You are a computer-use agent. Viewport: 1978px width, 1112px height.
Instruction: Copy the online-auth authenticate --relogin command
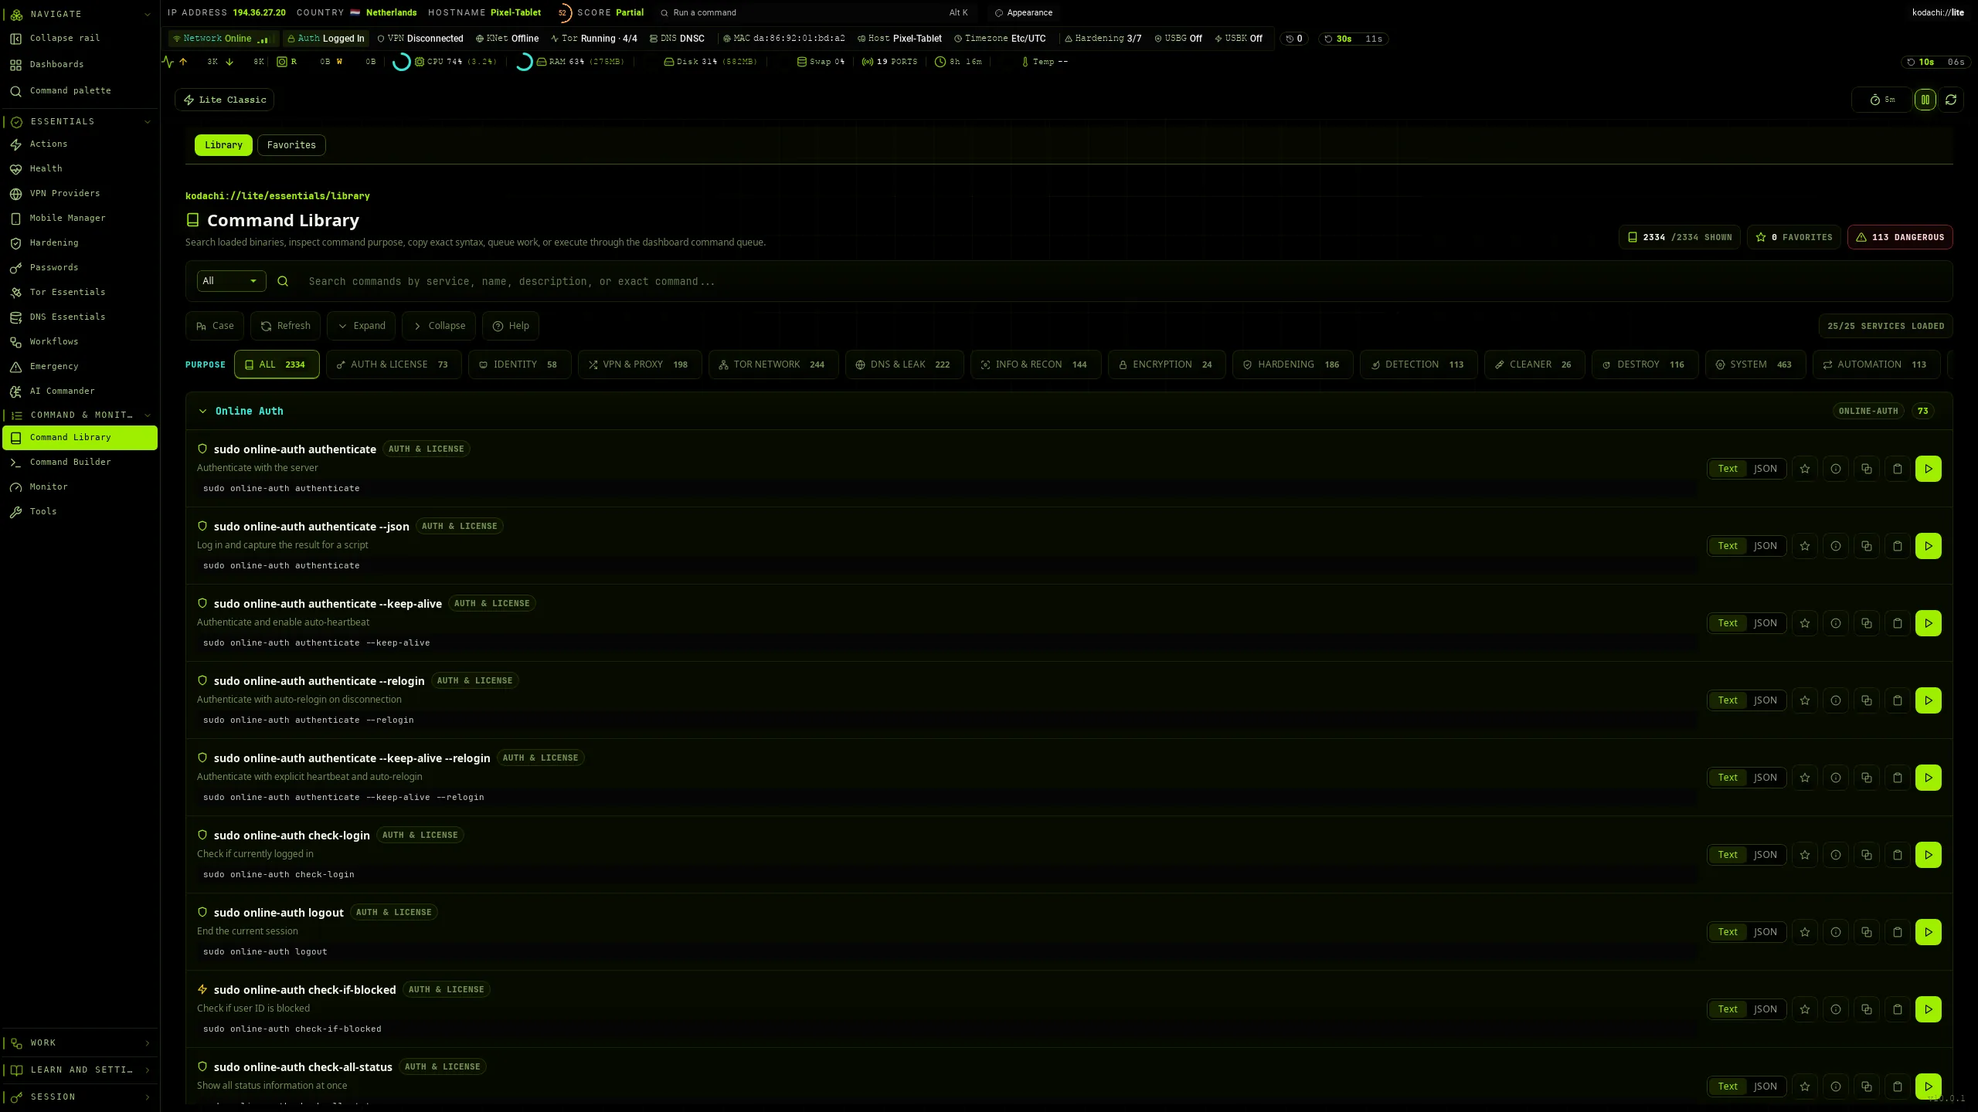[x=1866, y=700]
